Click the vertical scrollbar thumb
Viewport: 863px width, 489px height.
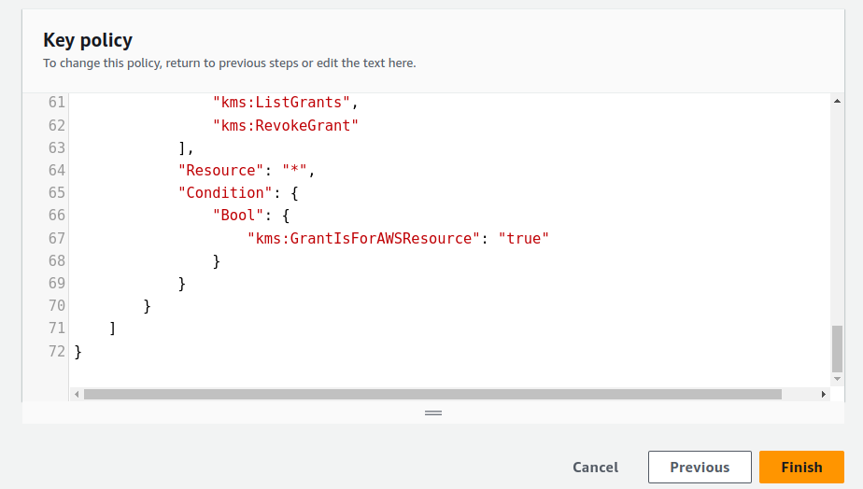(837, 348)
